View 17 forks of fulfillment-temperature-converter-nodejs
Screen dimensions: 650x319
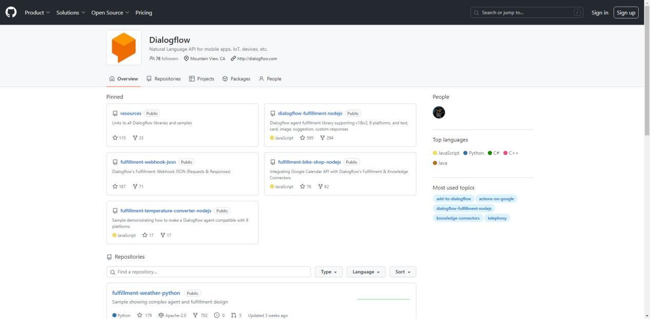tap(166, 235)
